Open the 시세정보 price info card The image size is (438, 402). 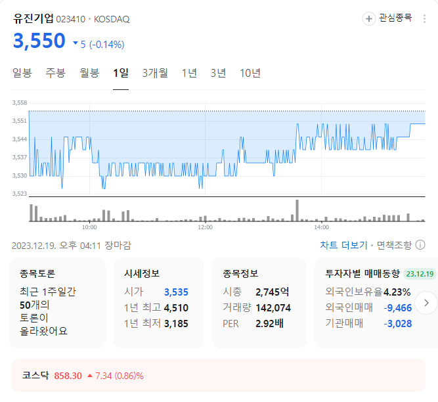(x=159, y=303)
